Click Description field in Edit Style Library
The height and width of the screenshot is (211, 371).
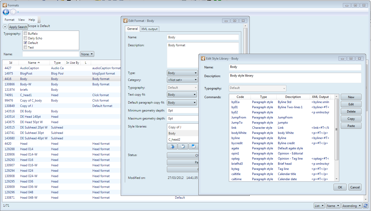click(295, 78)
